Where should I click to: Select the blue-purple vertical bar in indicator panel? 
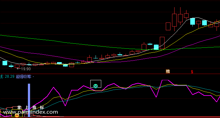click(x=29, y=100)
